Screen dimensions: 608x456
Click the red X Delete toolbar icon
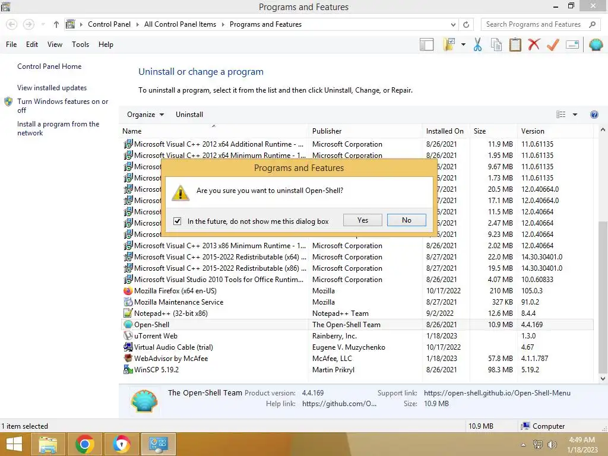(534, 45)
